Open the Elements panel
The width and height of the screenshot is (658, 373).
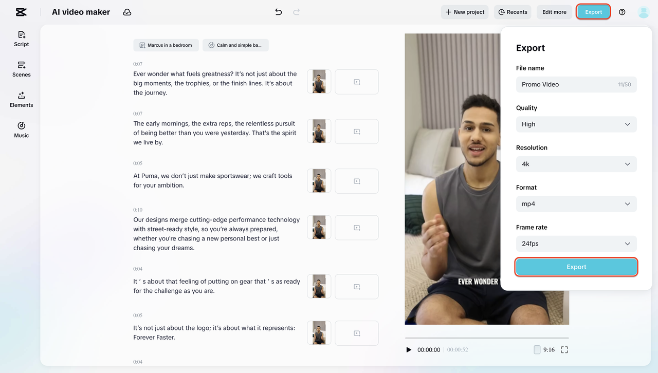tap(21, 99)
